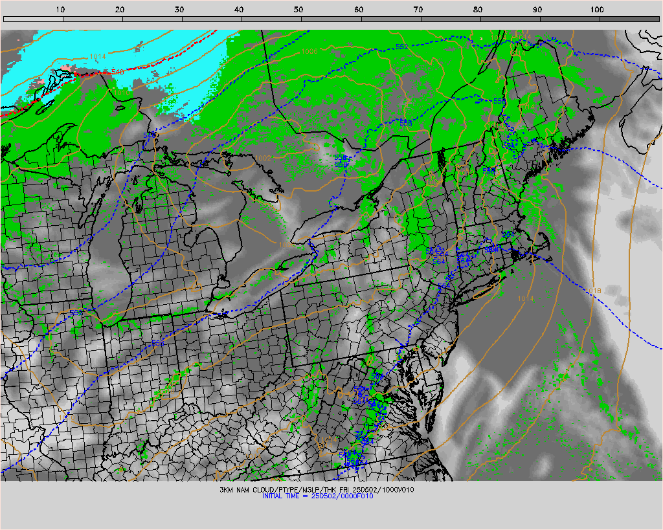
Task: Click the lightest gray scale segment before 10
Action: pyautogui.click(x=34, y=19)
